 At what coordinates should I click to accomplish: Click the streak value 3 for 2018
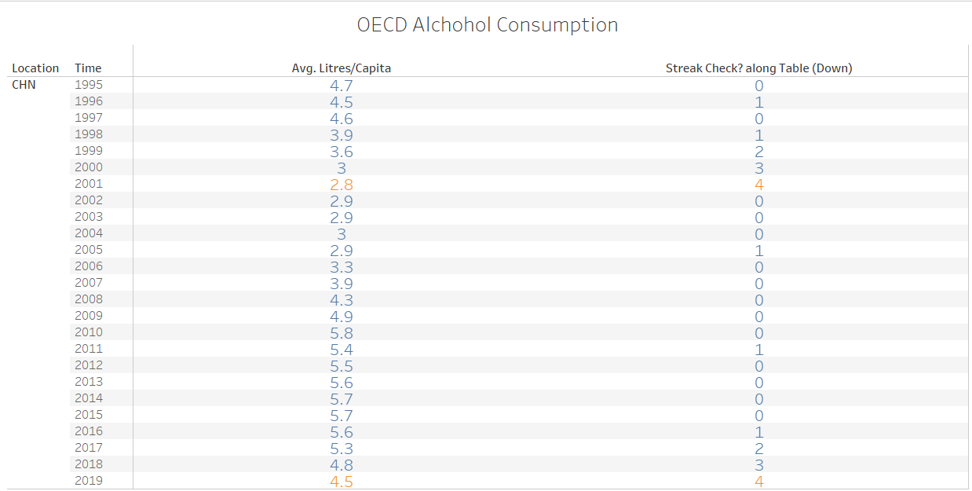[x=759, y=465]
